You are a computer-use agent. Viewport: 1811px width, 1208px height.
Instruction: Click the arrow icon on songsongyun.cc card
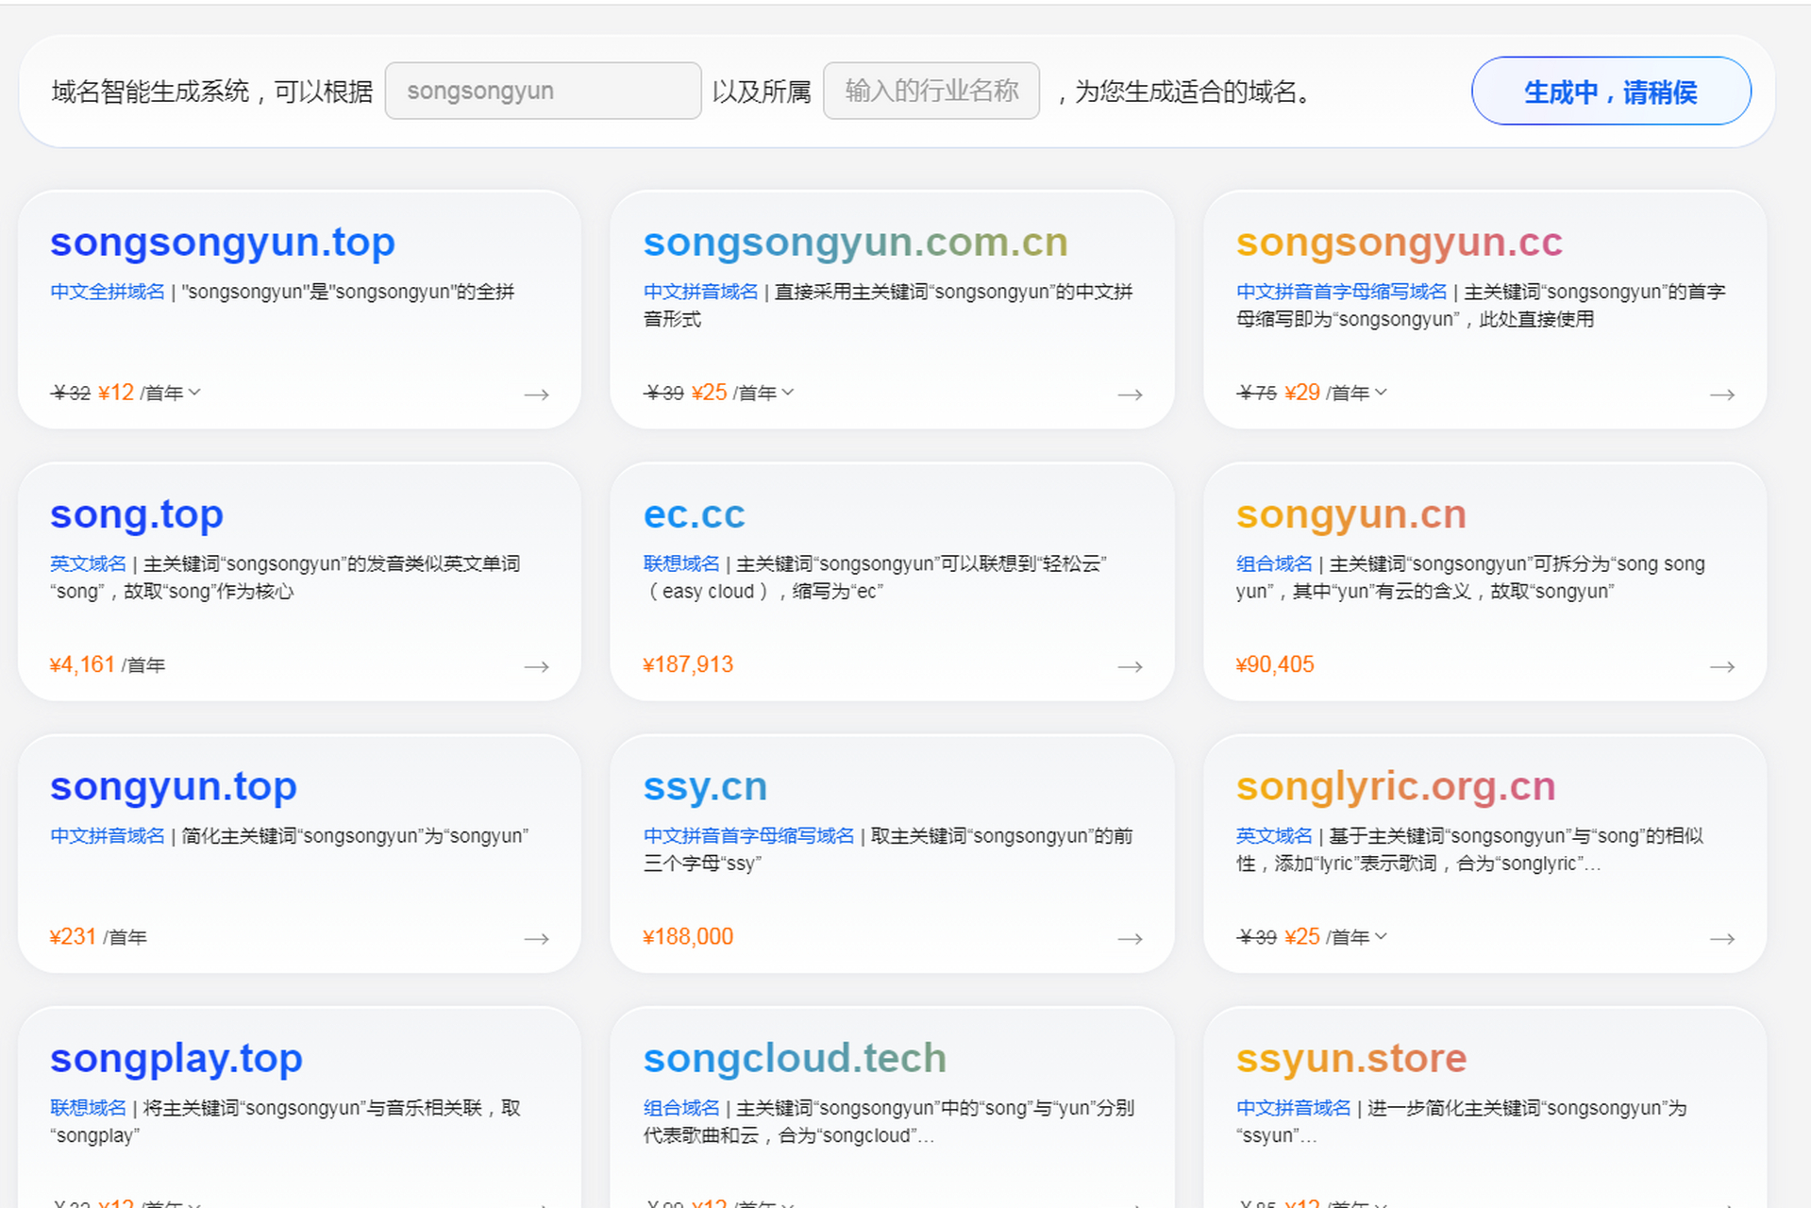[1722, 394]
